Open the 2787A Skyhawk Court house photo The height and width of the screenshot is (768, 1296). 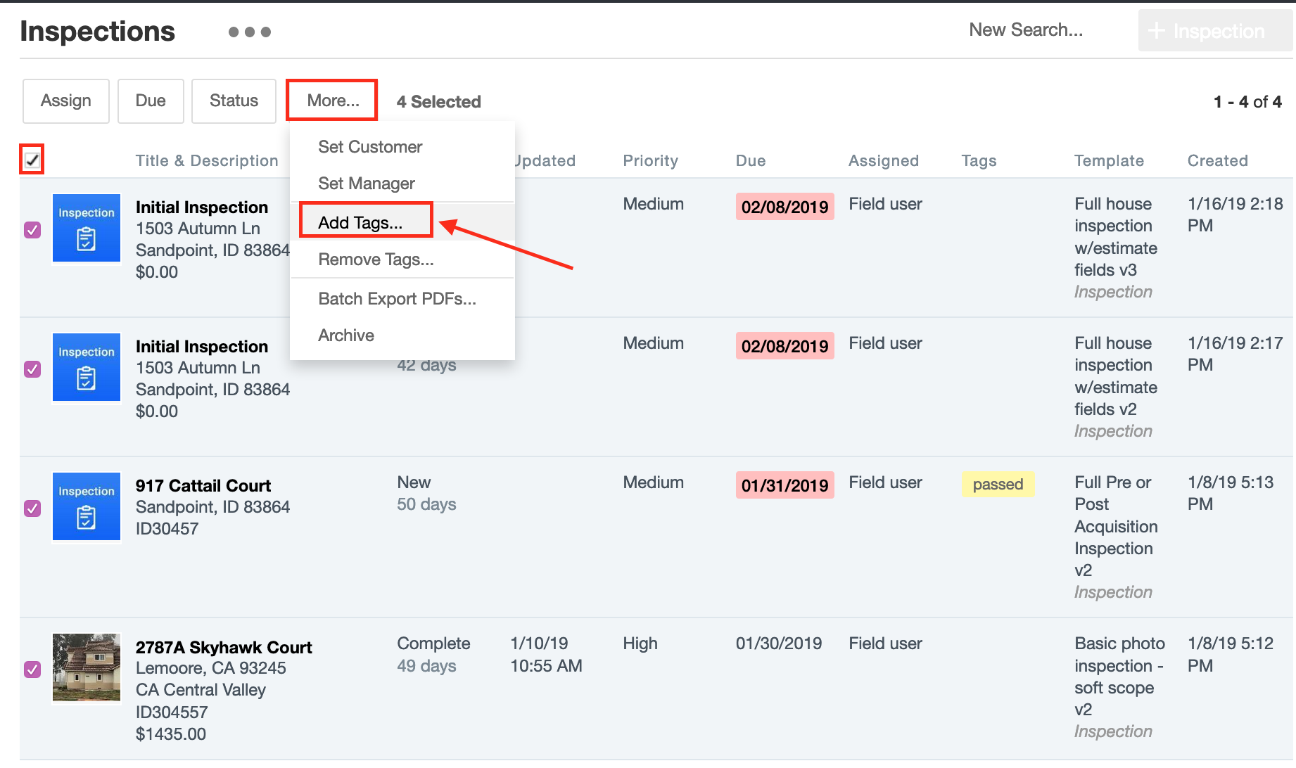[x=87, y=667]
